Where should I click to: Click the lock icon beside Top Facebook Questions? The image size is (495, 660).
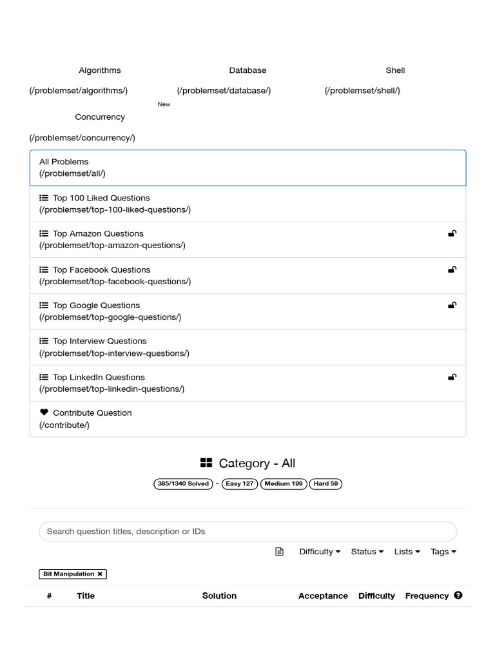pos(452,269)
